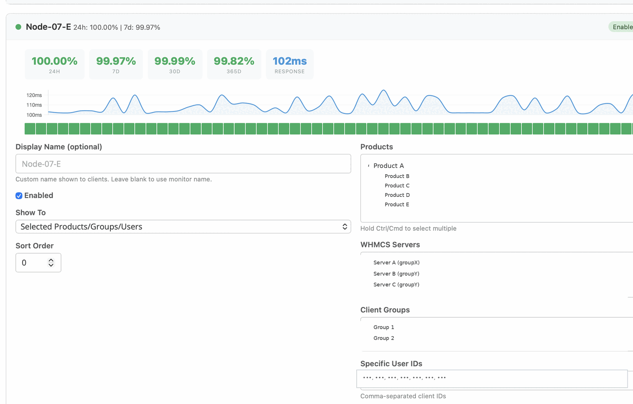The height and width of the screenshot is (404, 633).
Task: Click the 99.97% 7D uptime card
Action: pyautogui.click(x=116, y=65)
